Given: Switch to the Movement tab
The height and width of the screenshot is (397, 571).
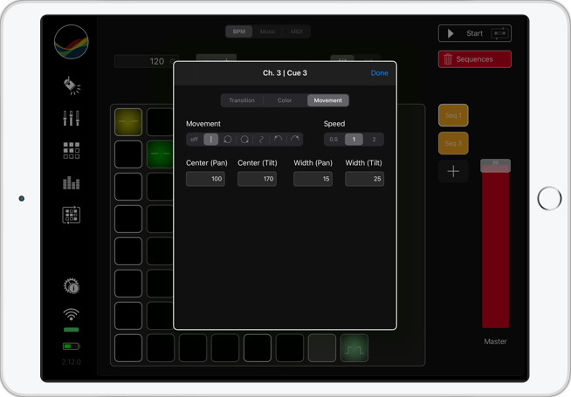Looking at the screenshot, I should 327,100.
